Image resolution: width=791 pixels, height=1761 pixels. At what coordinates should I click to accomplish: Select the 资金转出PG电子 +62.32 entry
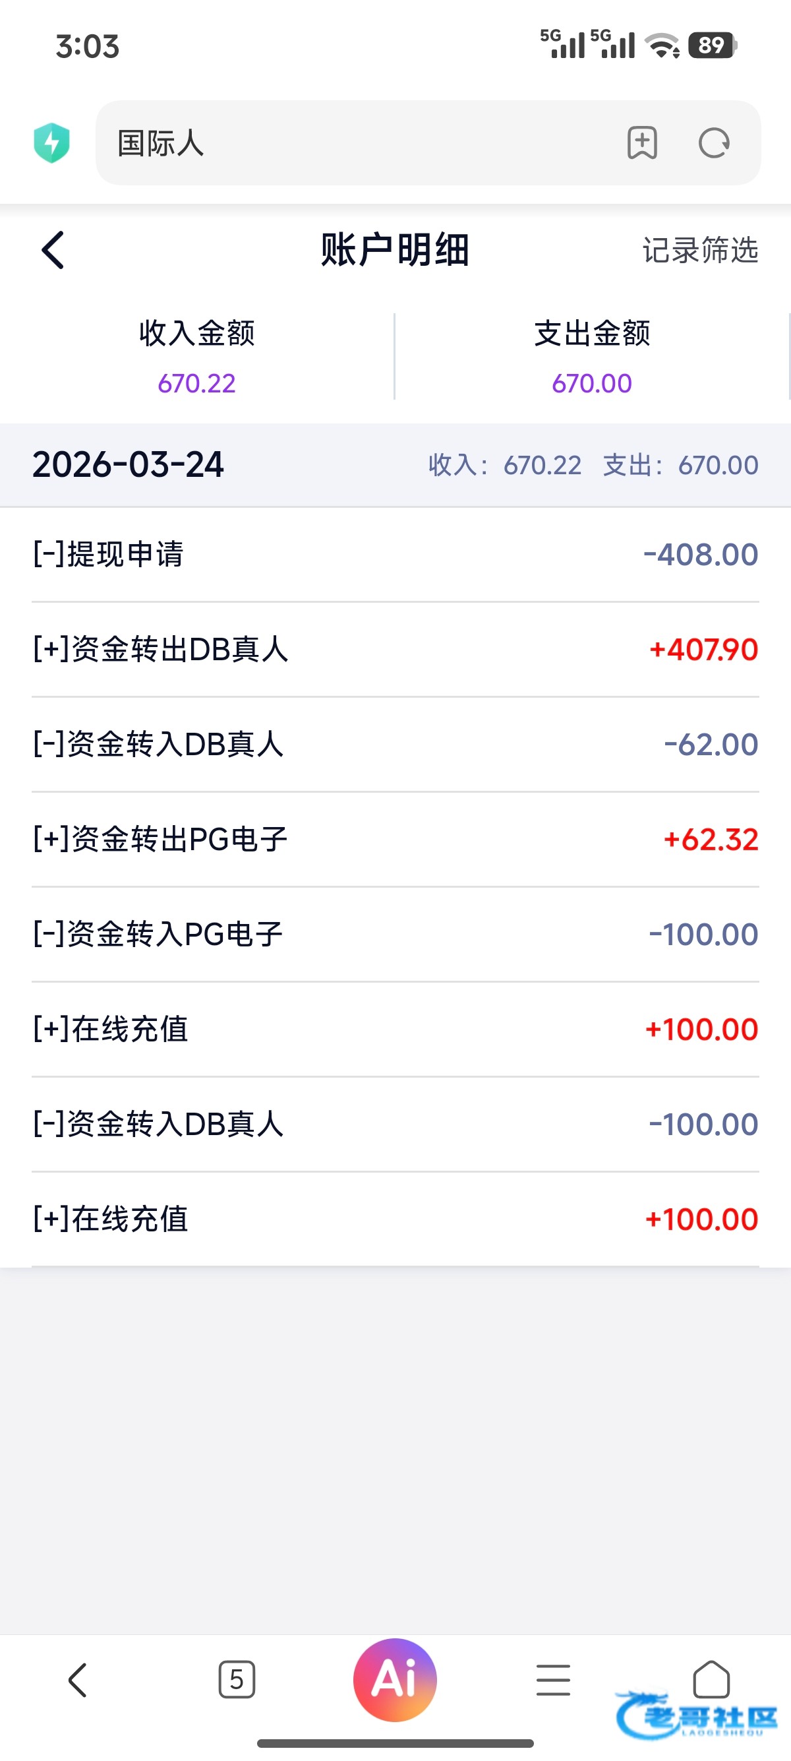pyautogui.click(x=395, y=839)
